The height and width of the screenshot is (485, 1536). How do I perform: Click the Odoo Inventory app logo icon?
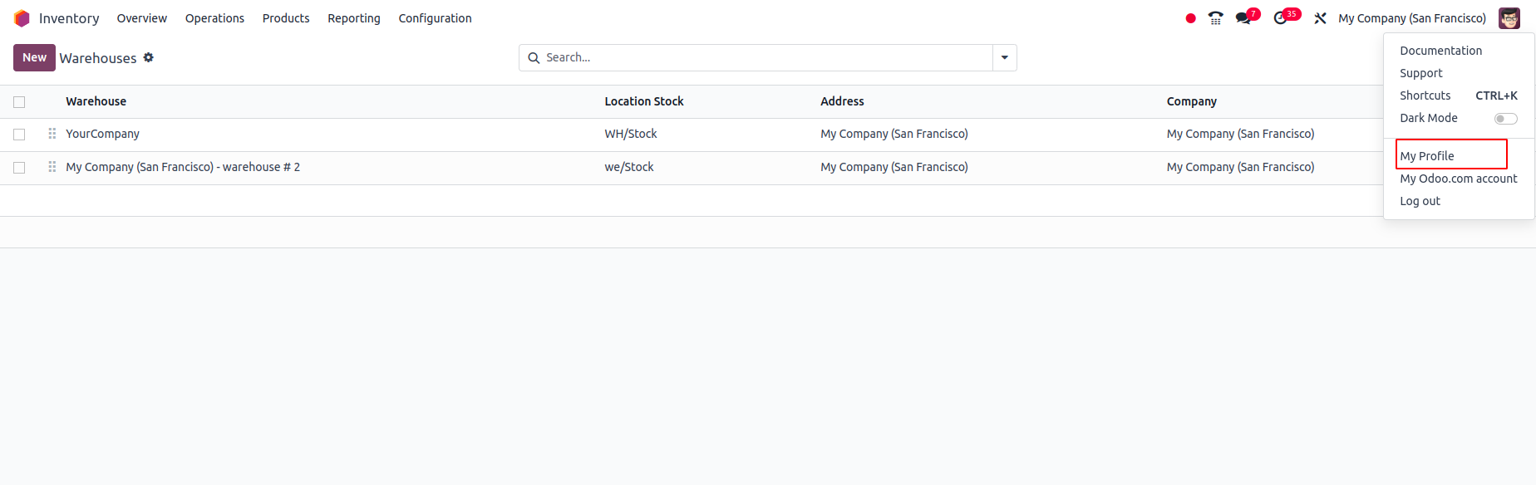point(22,18)
